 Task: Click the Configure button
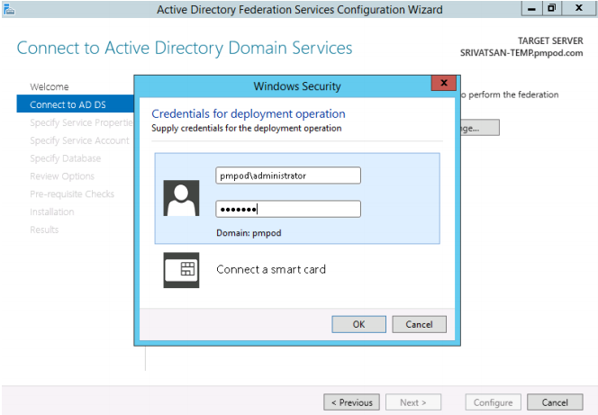pyautogui.click(x=493, y=402)
